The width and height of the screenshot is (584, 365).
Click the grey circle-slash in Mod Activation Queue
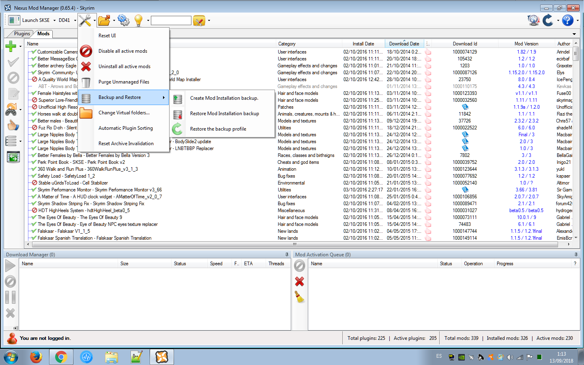(x=299, y=266)
